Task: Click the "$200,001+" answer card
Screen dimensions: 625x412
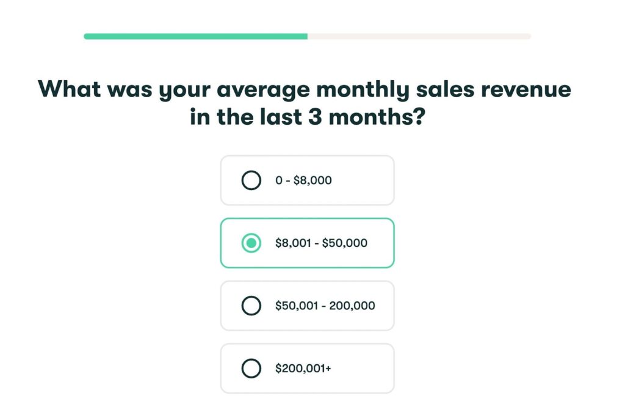Action: [x=307, y=368]
